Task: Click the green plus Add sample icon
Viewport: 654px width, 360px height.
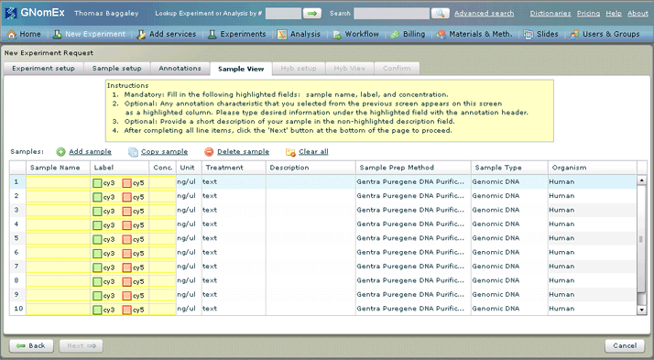Action: pyautogui.click(x=60, y=152)
